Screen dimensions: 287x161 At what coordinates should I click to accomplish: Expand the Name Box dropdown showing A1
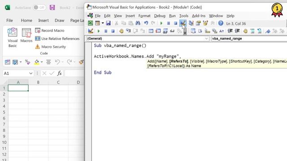click(30, 73)
